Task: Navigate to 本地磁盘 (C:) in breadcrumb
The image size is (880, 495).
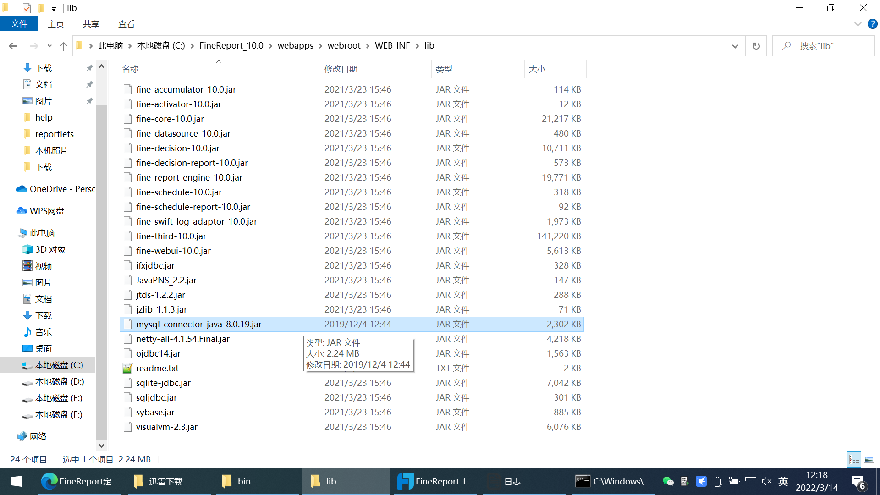Action: pyautogui.click(x=161, y=46)
